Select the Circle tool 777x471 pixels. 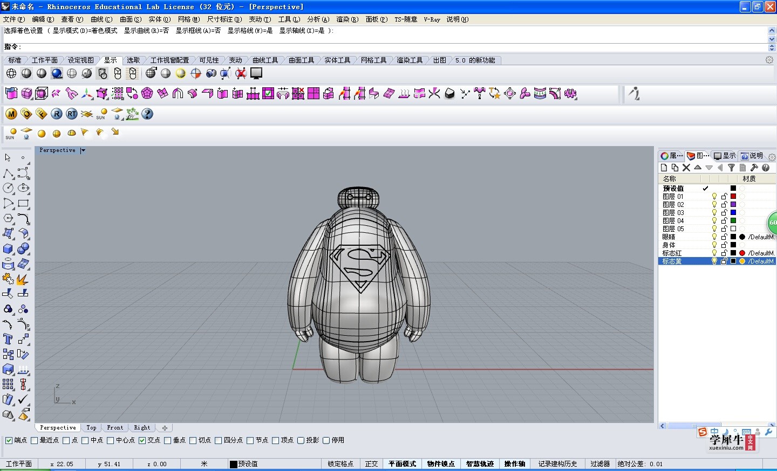(8, 188)
